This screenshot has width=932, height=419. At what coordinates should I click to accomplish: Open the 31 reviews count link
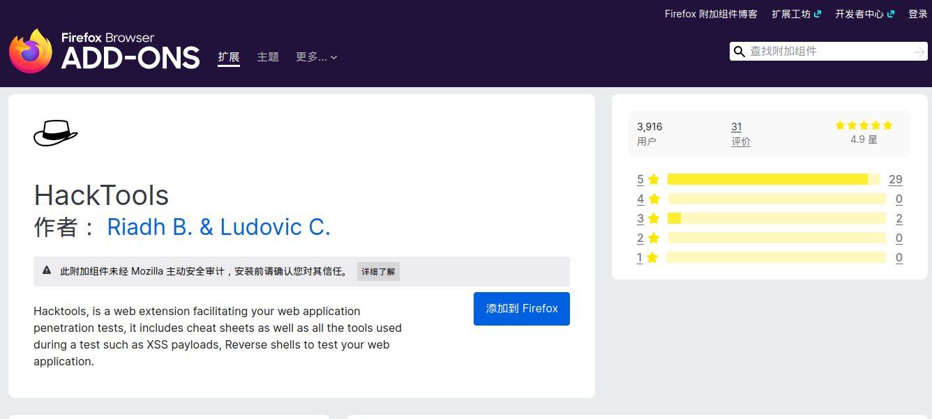pyautogui.click(x=737, y=127)
